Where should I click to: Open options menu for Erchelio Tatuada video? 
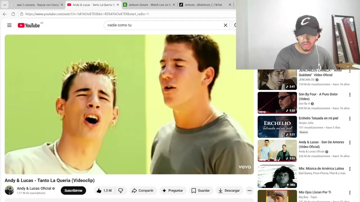(x=350, y=119)
